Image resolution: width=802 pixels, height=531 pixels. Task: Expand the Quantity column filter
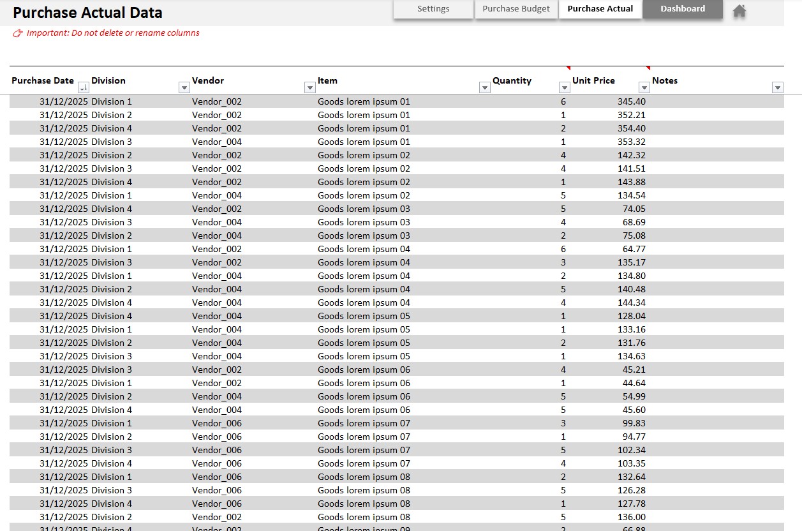[564, 87]
